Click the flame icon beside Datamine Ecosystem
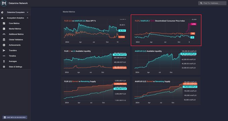The height and width of the screenshot is (121, 228). [x=2, y=12]
